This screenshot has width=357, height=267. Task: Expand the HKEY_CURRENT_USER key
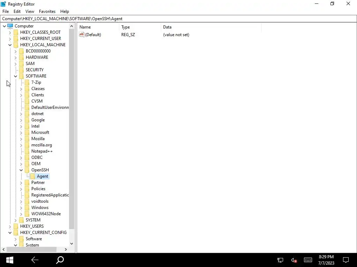[10, 39]
